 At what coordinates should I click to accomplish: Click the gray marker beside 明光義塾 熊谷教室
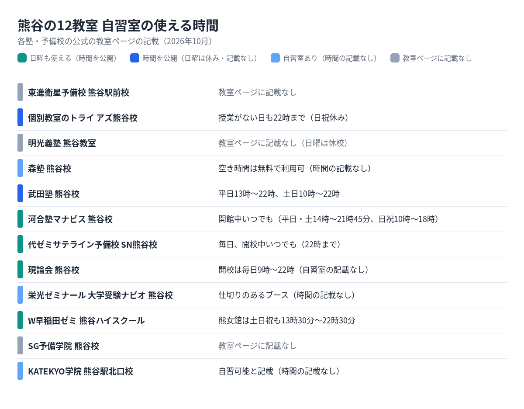[20, 143]
